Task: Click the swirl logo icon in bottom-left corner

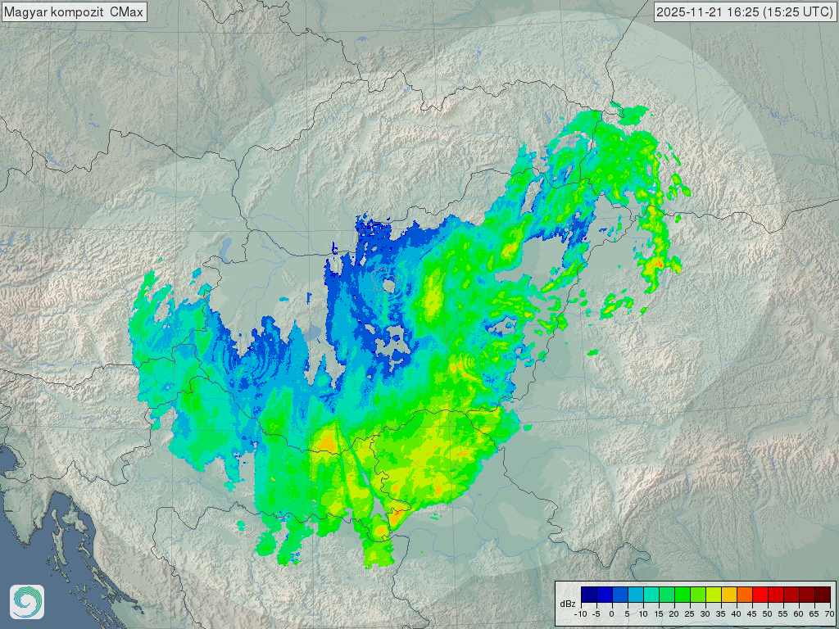Action: pos(27,602)
